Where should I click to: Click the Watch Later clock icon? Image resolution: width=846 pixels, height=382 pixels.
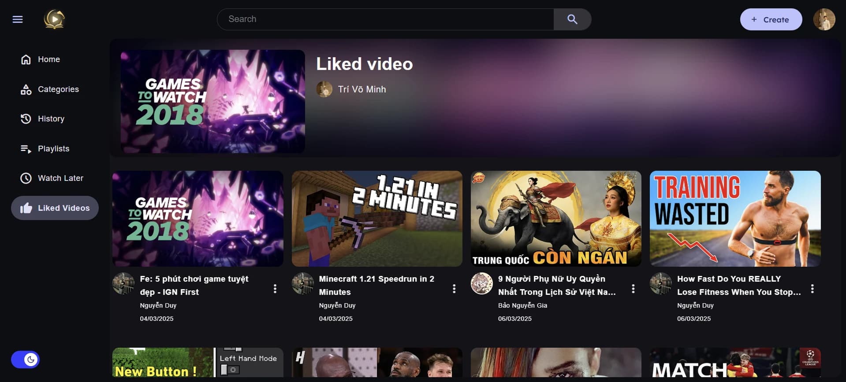[26, 178]
